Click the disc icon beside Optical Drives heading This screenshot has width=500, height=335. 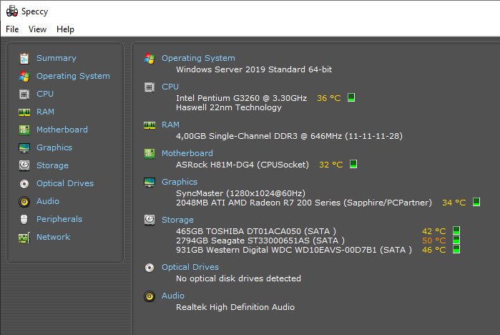click(149, 268)
